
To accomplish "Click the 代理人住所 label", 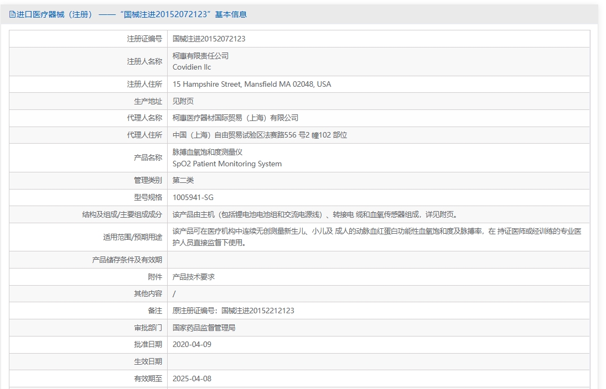I will click(144, 135).
